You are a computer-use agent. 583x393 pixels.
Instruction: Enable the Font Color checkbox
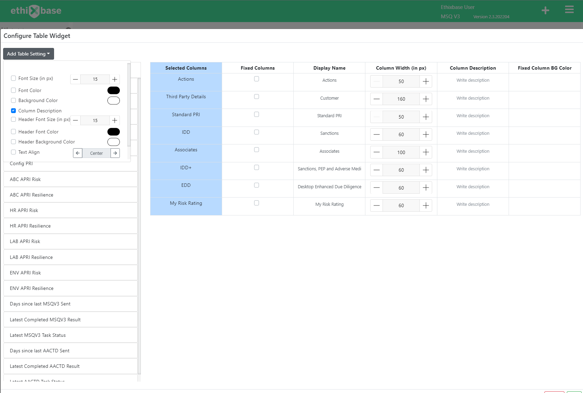click(x=13, y=90)
